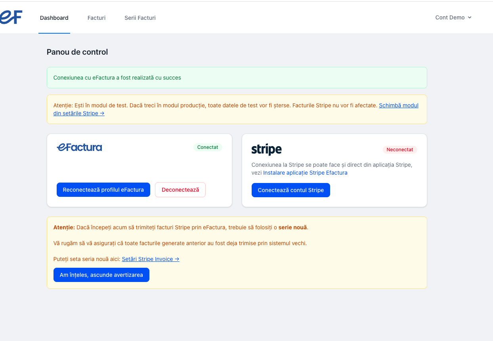
Task: Open the Dashboard tab
Action: click(54, 18)
